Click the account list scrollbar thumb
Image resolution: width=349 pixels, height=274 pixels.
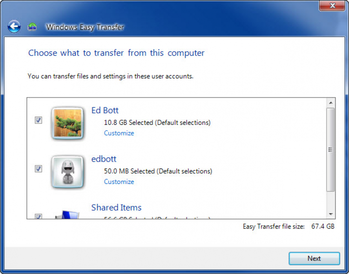331,150
